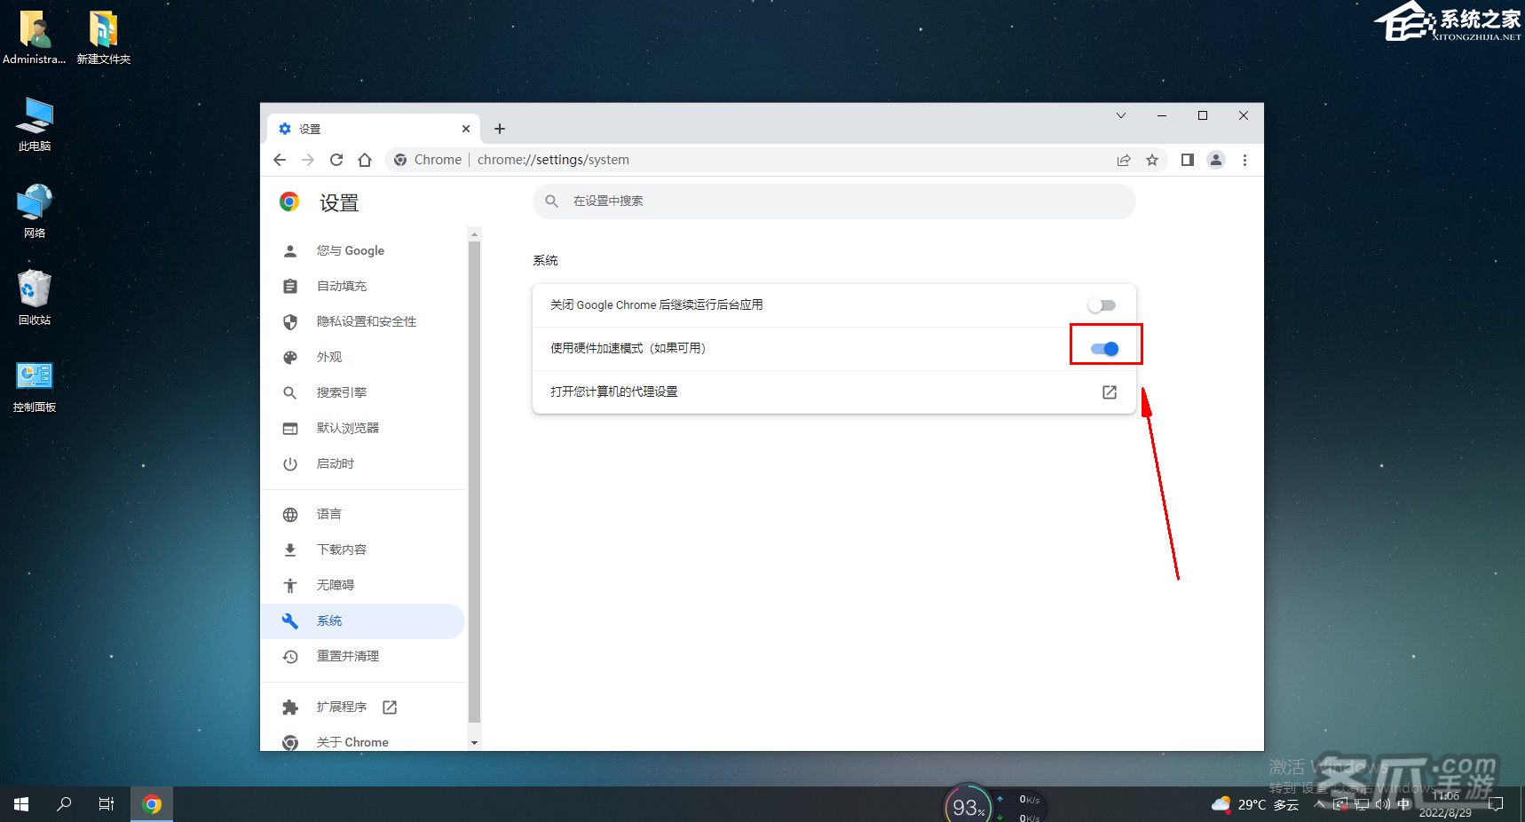Screen dimensions: 1525x822
Task: Open 此电脑 desktop icon
Action: pos(35,124)
